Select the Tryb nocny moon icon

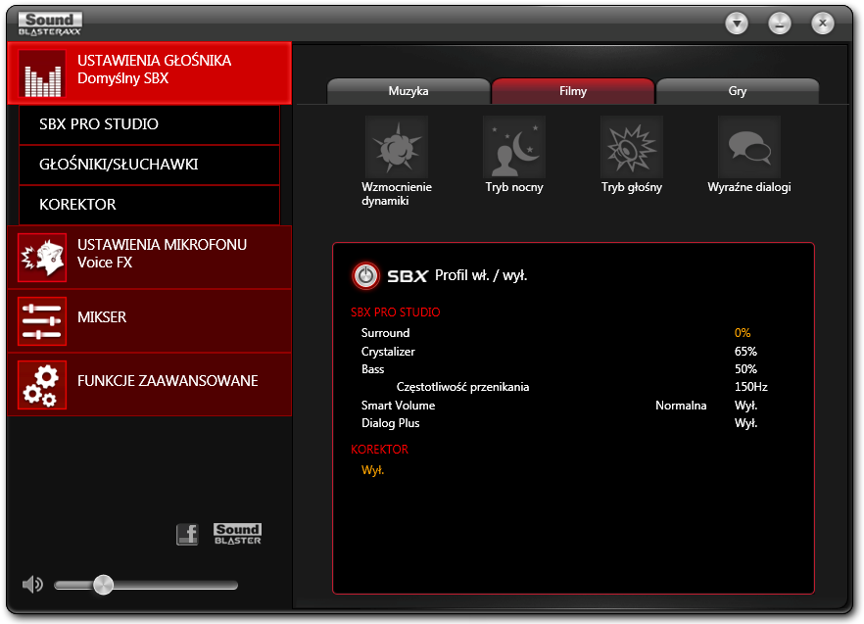pyautogui.click(x=514, y=147)
